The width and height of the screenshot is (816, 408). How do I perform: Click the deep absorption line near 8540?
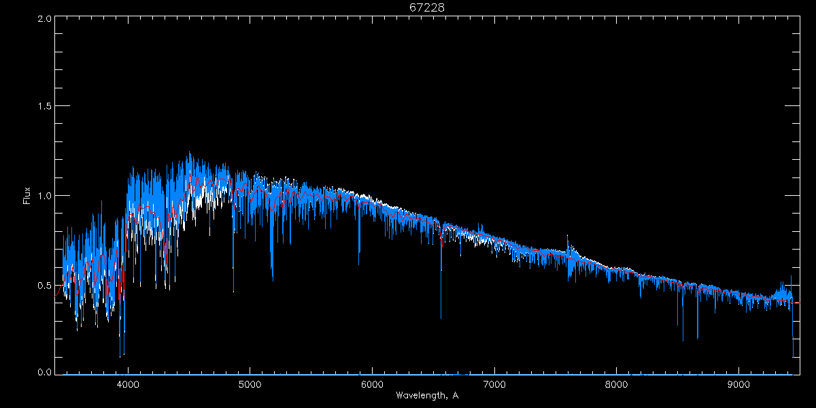[x=683, y=339]
